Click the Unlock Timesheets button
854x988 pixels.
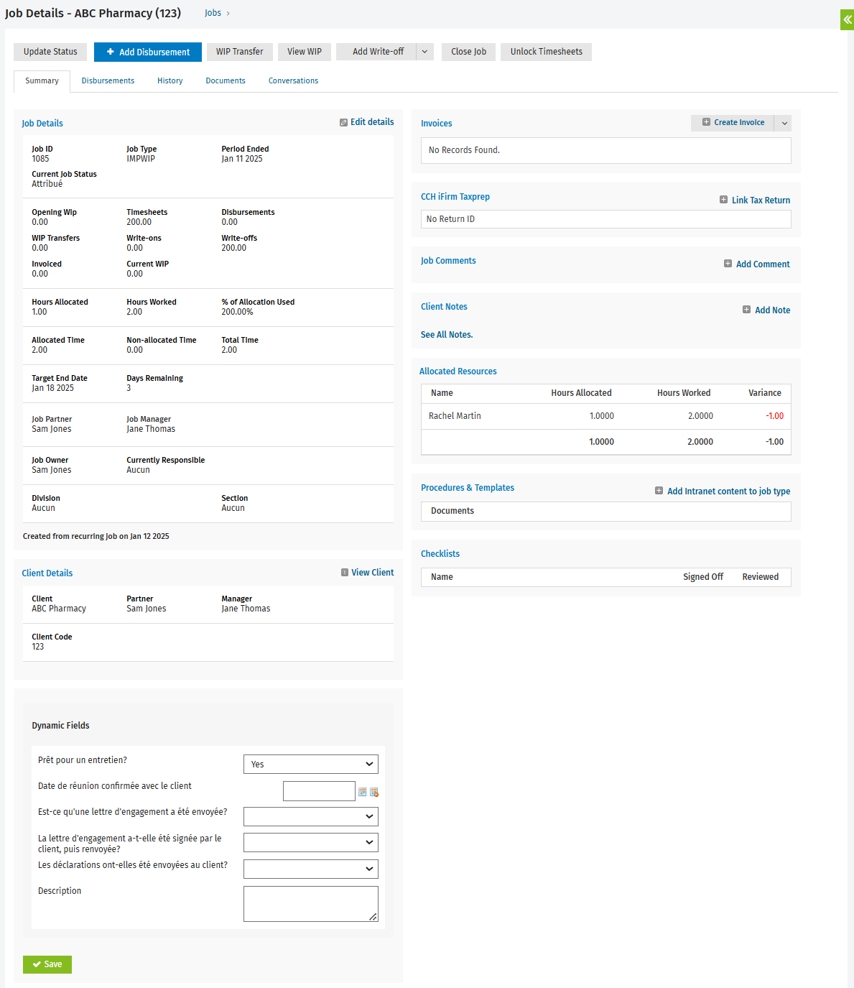[546, 52]
